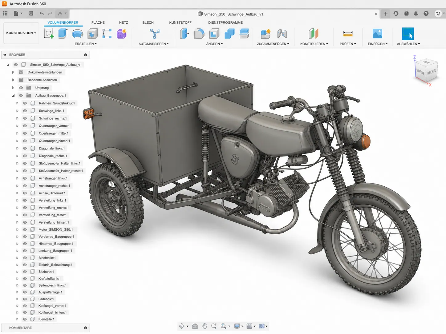Screen dimensions: 446x334
Task: Open the Ändern dropdown menu
Action: pos(214,44)
